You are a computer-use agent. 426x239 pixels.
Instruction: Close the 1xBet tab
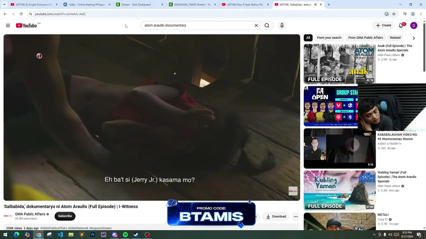tap(109, 5)
